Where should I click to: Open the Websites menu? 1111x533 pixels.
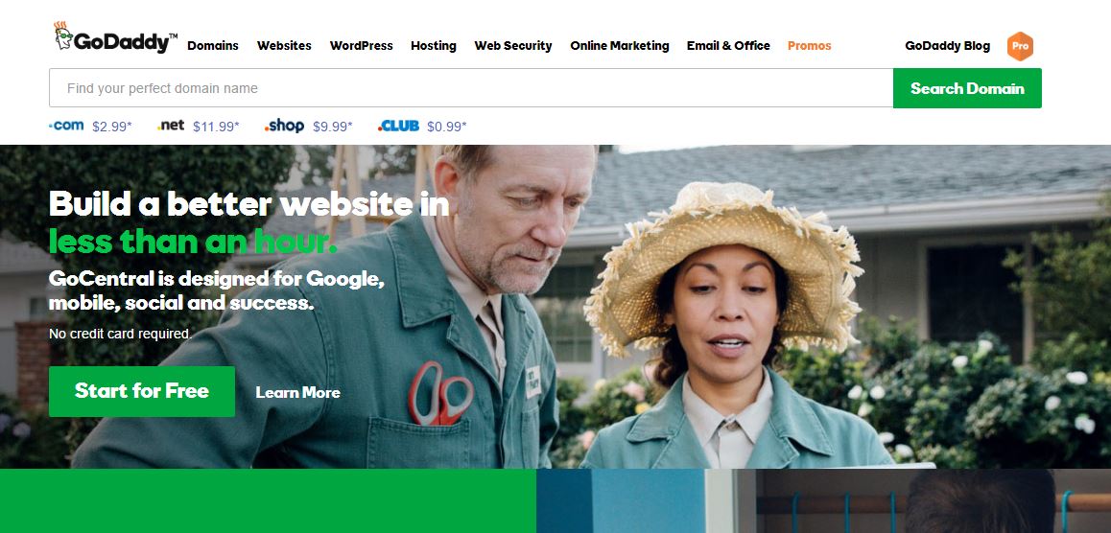(x=284, y=45)
